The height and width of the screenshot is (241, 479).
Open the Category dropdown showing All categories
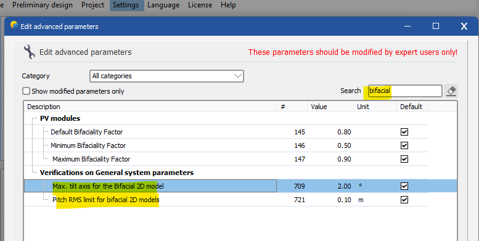pyautogui.click(x=166, y=76)
